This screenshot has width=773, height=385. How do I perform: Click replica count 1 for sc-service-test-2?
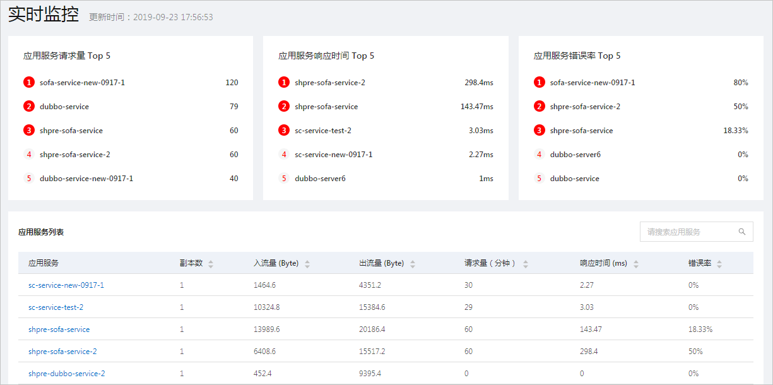pos(182,307)
